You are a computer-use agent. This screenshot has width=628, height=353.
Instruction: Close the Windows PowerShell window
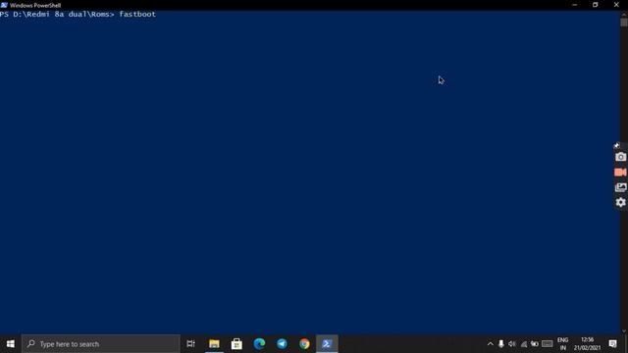point(616,5)
